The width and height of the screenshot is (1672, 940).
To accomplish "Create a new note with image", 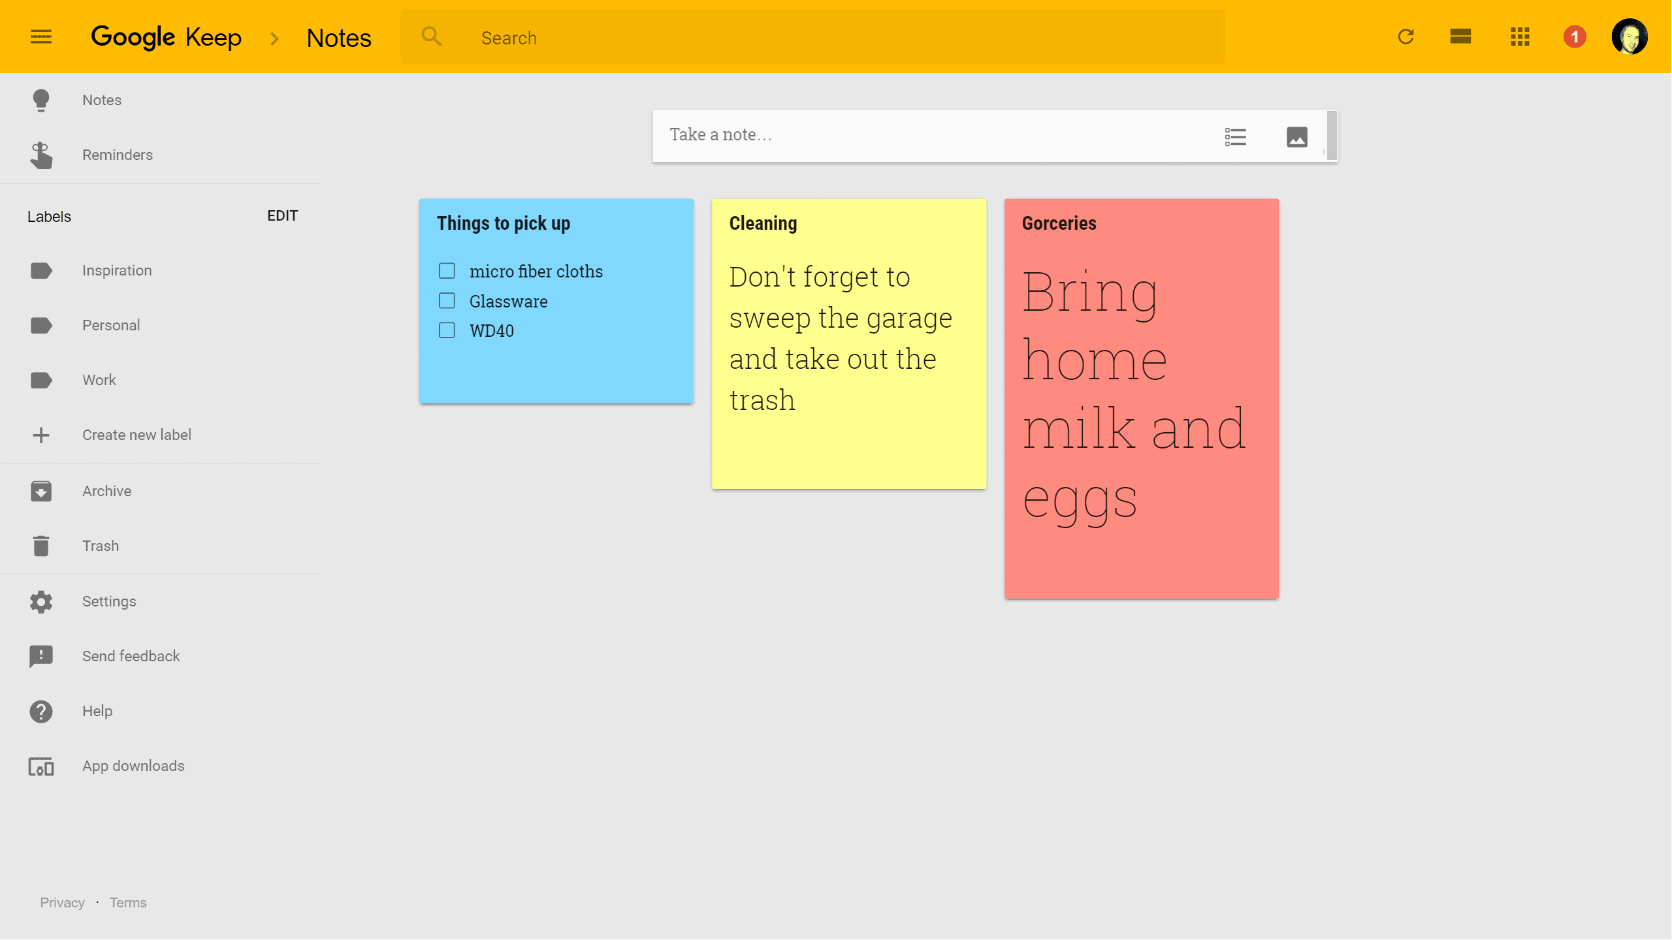I will click(1296, 136).
